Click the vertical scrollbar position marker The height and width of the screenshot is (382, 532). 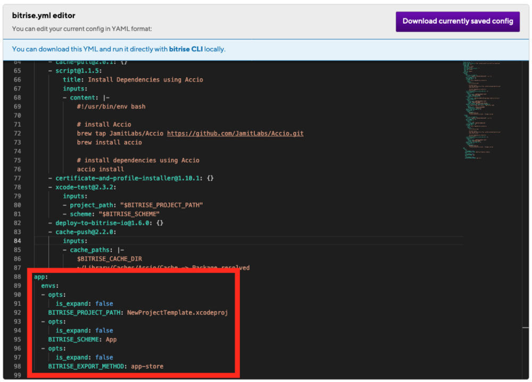[525, 328]
